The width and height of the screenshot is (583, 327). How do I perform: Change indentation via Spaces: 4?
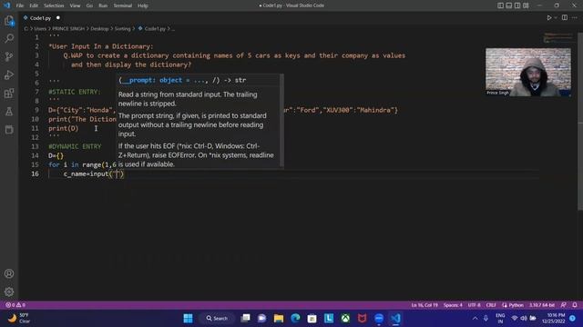coord(453,305)
